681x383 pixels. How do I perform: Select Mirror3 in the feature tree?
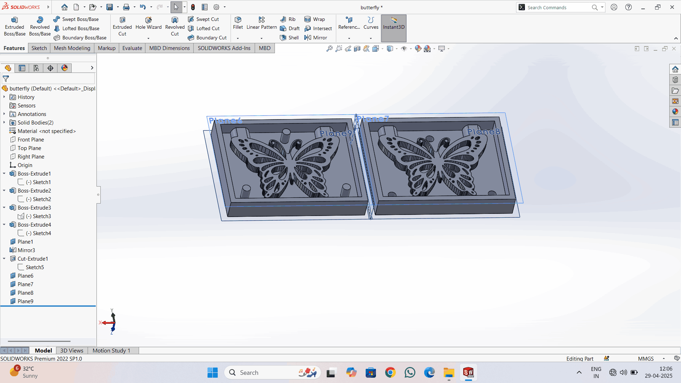tap(26, 250)
